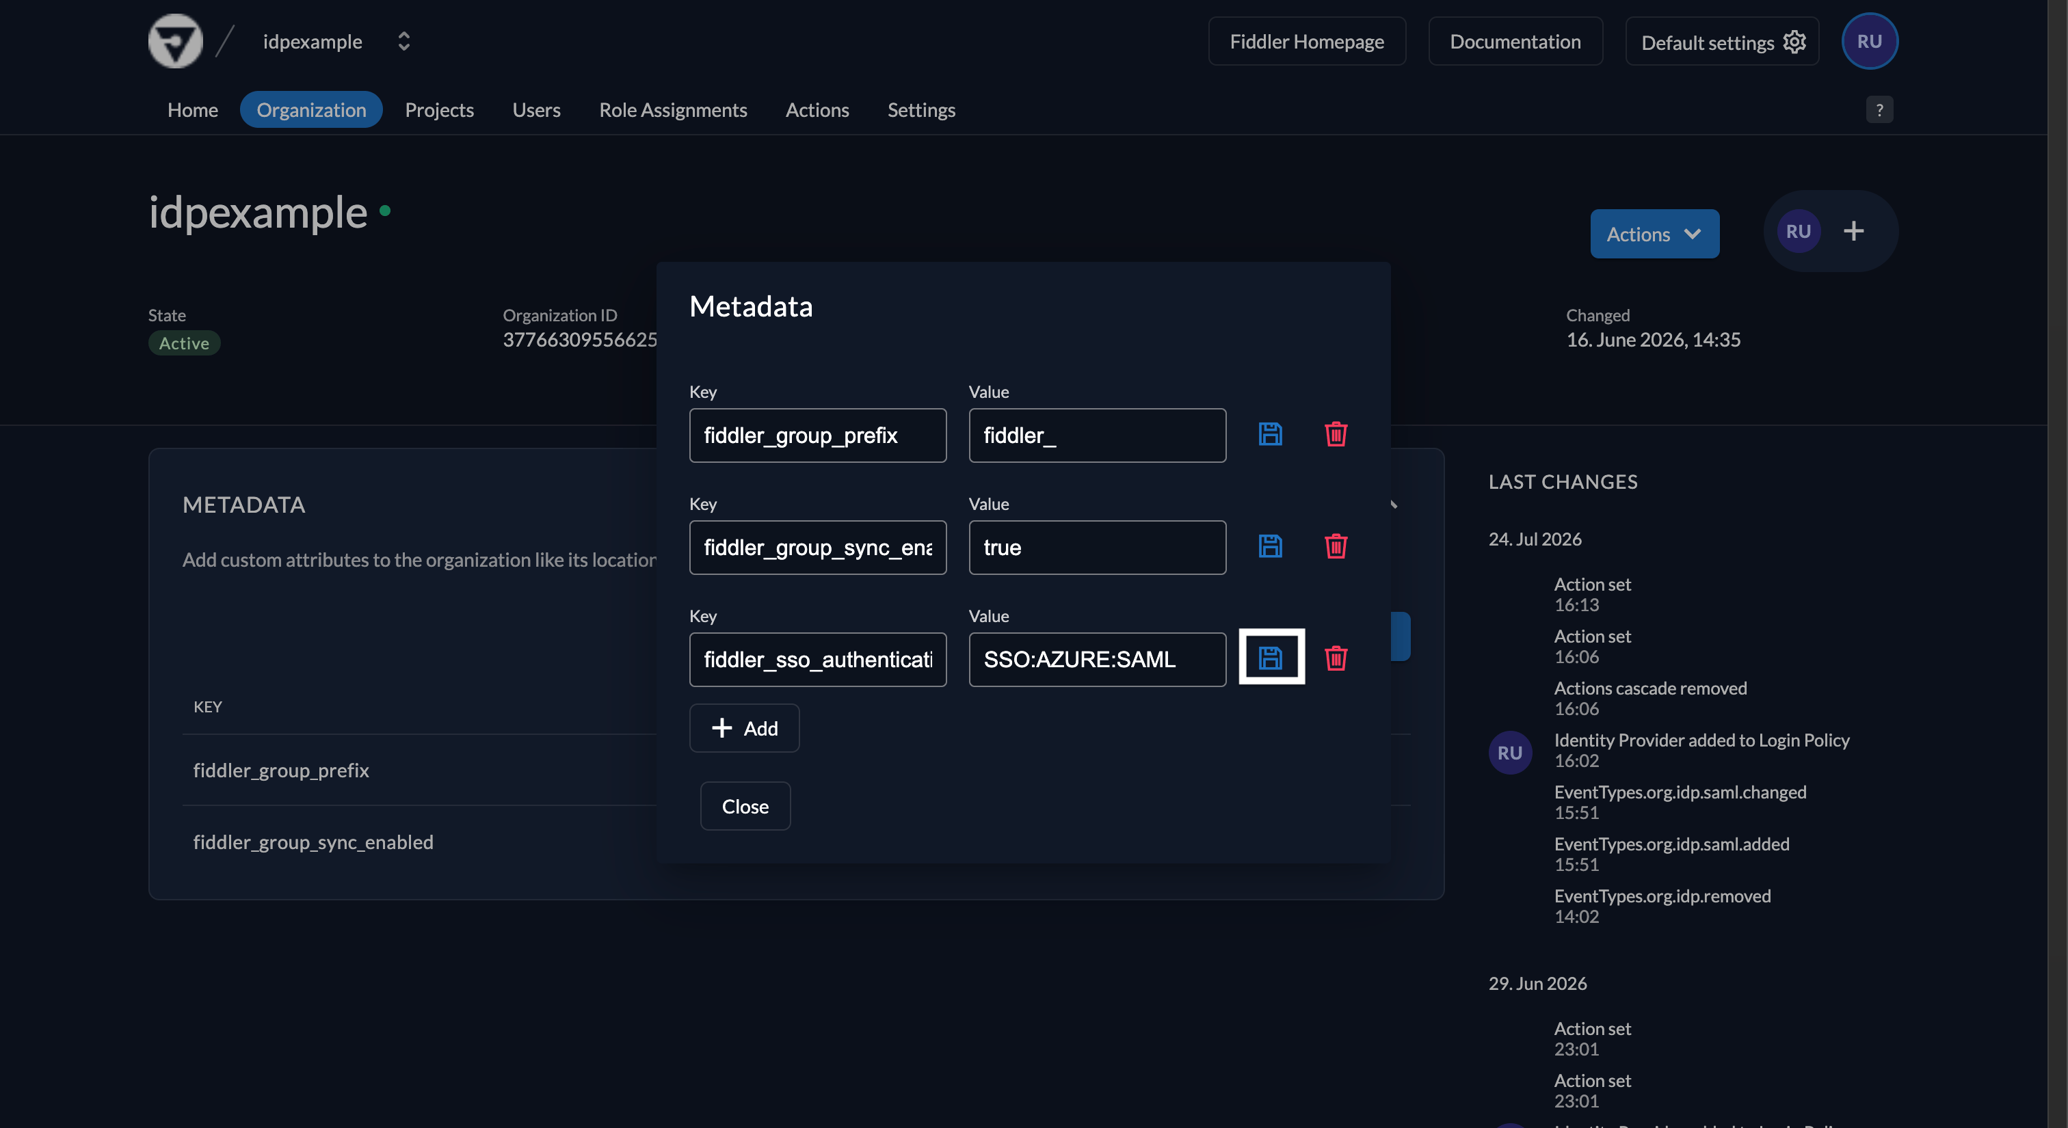The width and height of the screenshot is (2068, 1128).
Task: Click fiddler_group_prefix row in background table
Action: coord(419,770)
